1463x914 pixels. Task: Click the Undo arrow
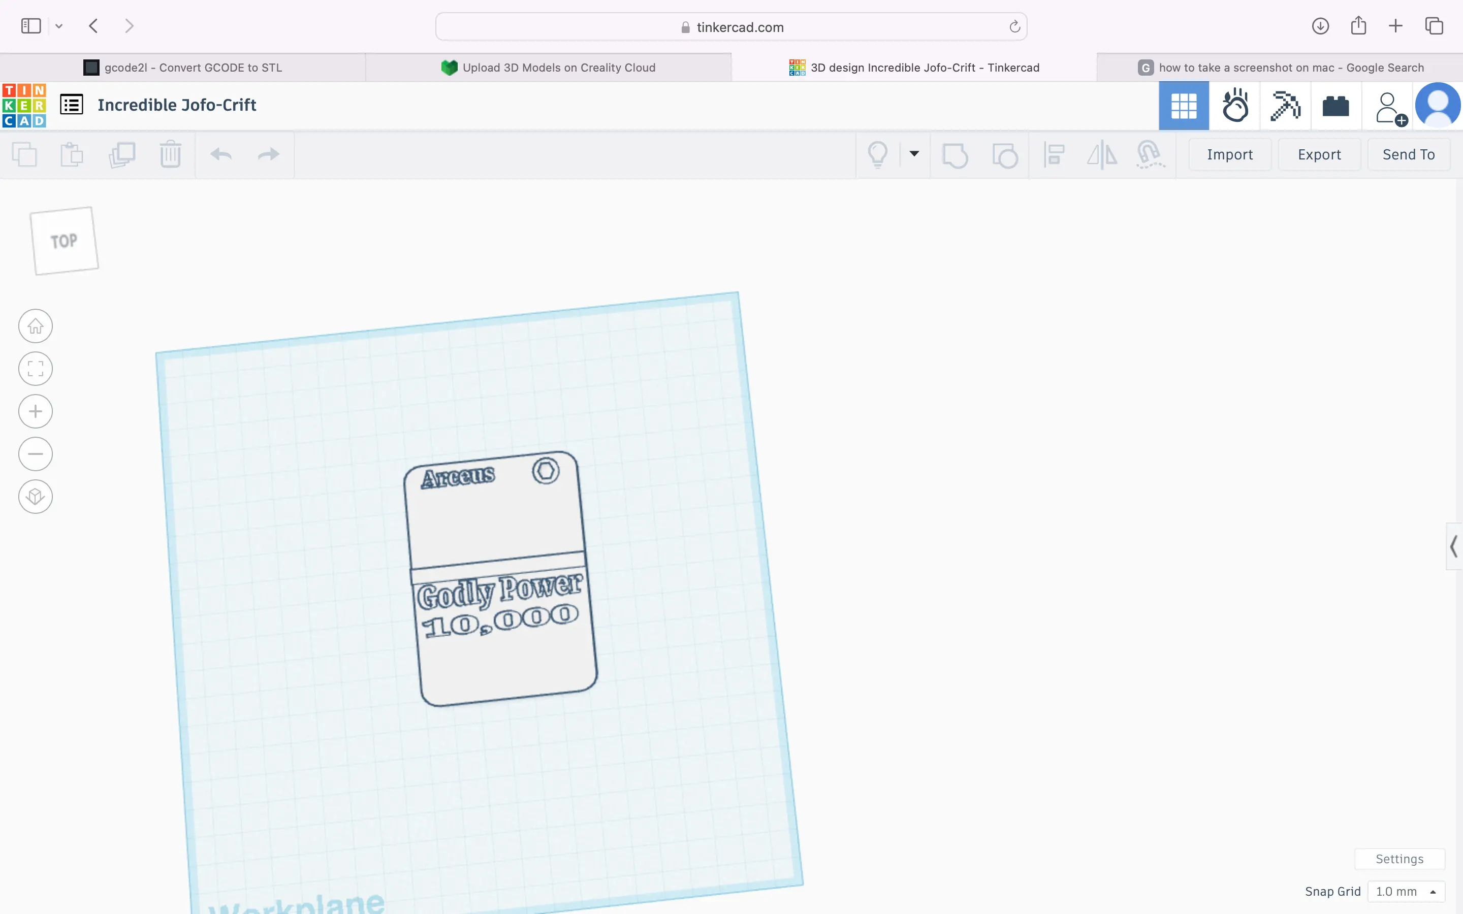coord(221,155)
